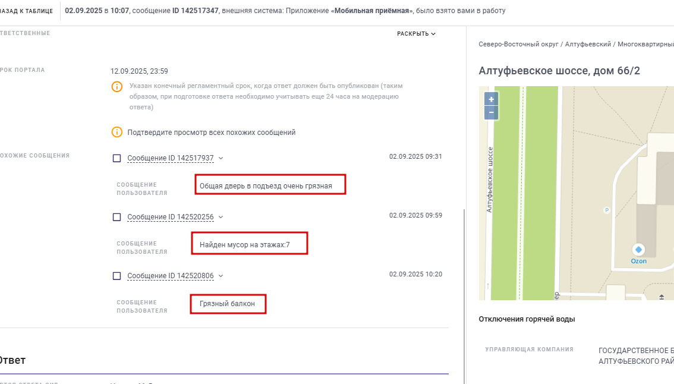
Task: Click the Ozon marker on the map
Action: pos(638,250)
